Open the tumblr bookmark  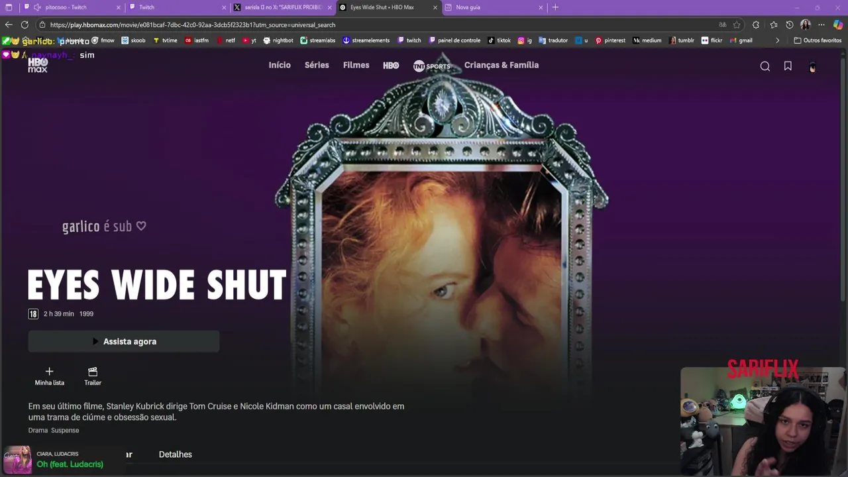[682, 40]
